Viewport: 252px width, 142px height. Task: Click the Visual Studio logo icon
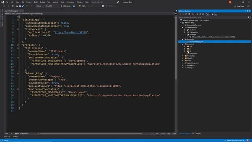point(3,2)
